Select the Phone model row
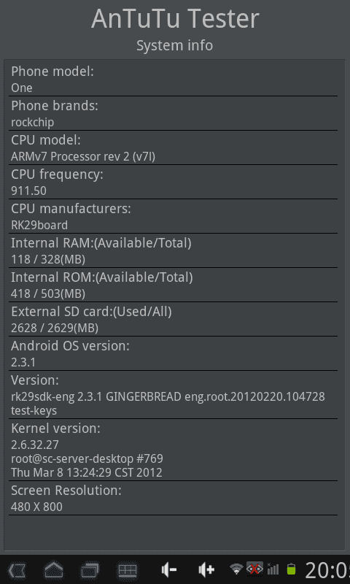 click(173, 80)
